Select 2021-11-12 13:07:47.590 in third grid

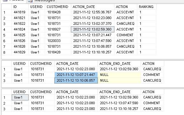[x=119, y=103]
